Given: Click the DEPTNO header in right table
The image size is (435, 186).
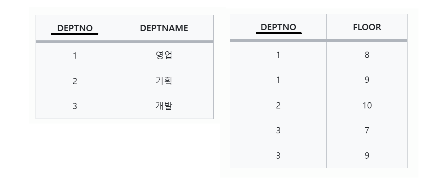Looking at the screenshot, I should 278,27.
